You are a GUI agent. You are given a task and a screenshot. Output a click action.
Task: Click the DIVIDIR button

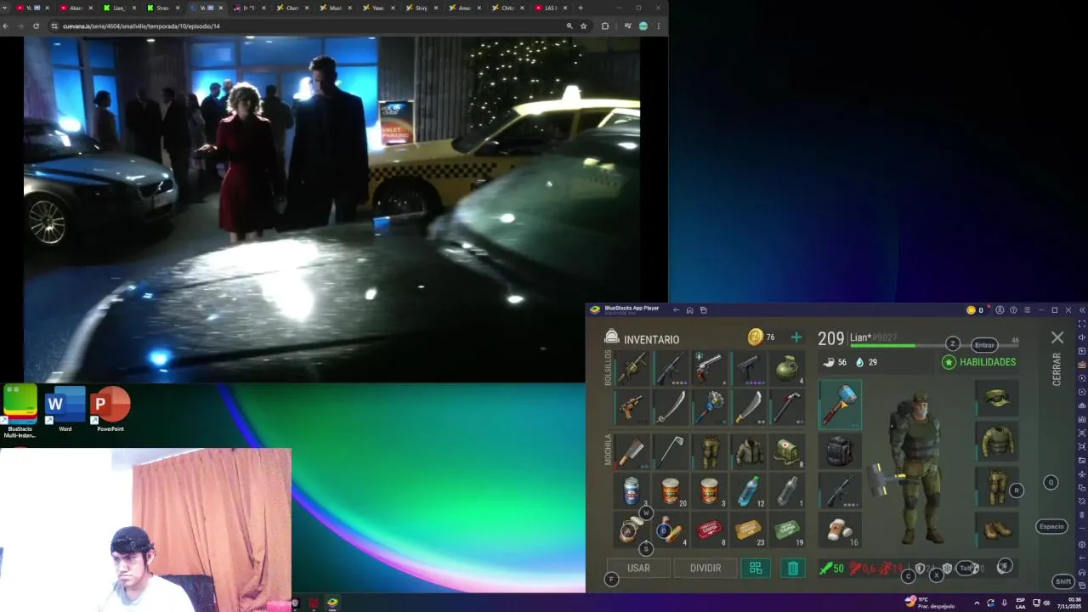click(x=705, y=568)
